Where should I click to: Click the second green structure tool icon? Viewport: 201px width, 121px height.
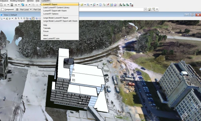pyautogui.click(x=124, y=5)
